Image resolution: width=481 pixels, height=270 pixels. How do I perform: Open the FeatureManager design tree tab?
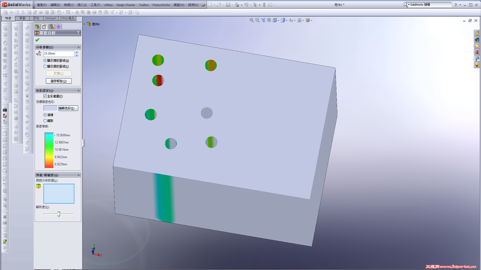(x=37, y=27)
